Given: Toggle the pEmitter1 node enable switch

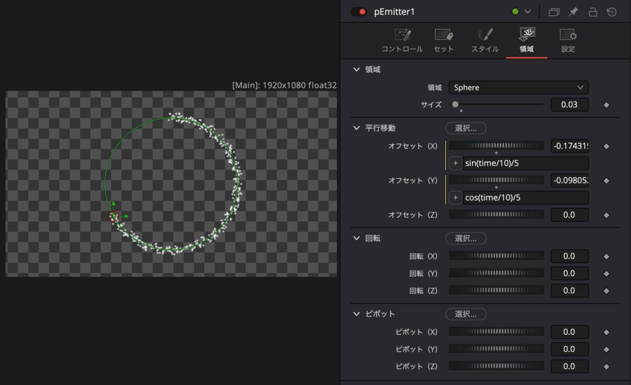Looking at the screenshot, I should (x=359, y=12).
